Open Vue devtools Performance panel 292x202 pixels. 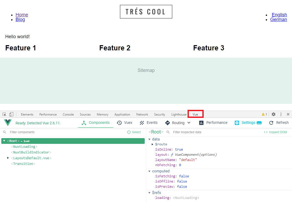pos(213,123)
